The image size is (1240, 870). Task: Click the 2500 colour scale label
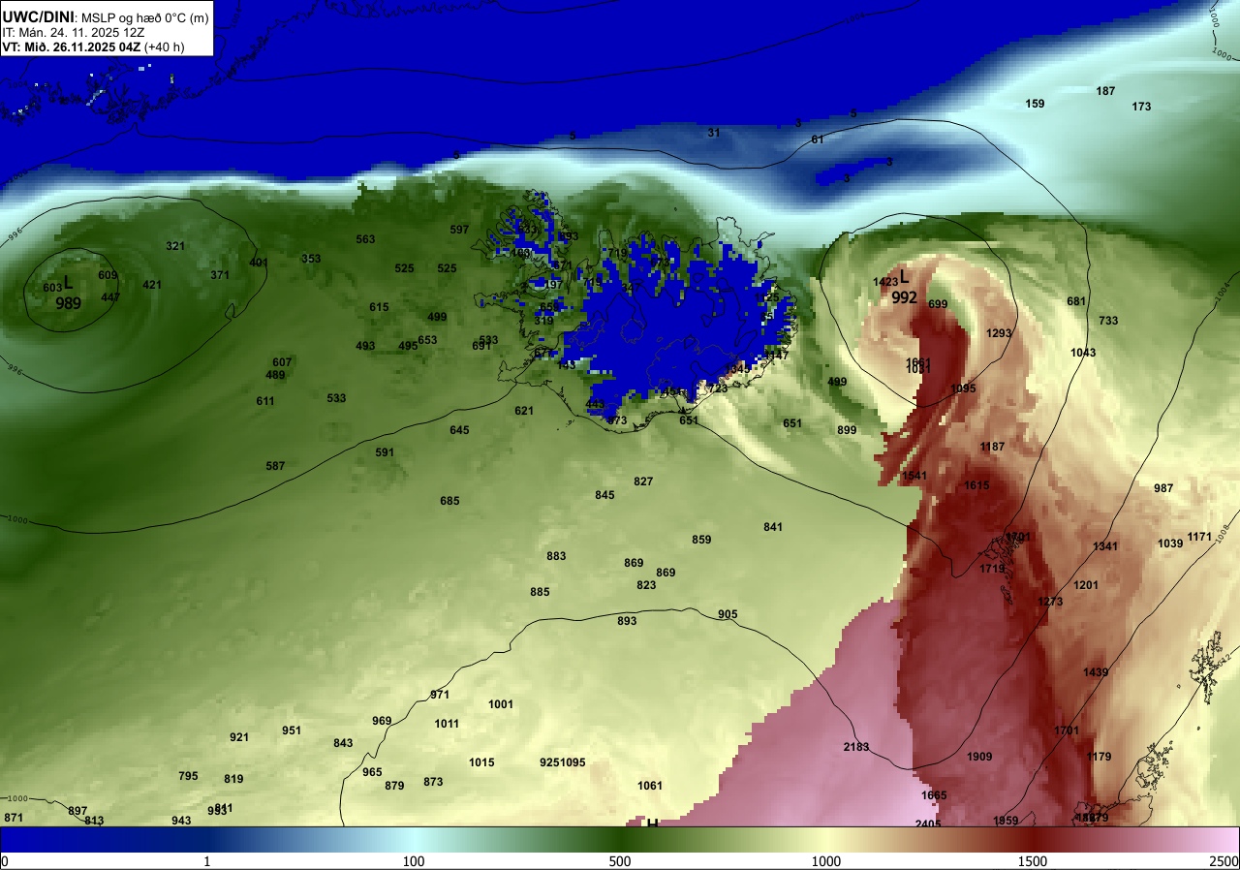click(x=1224, y=861)
